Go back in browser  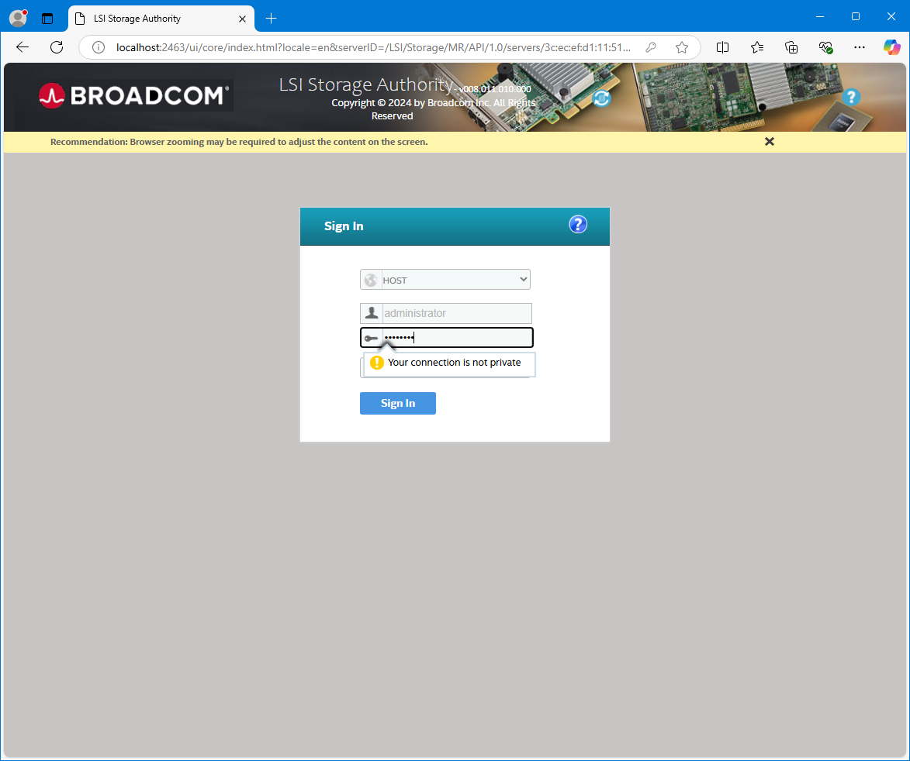tap(22, 47)
